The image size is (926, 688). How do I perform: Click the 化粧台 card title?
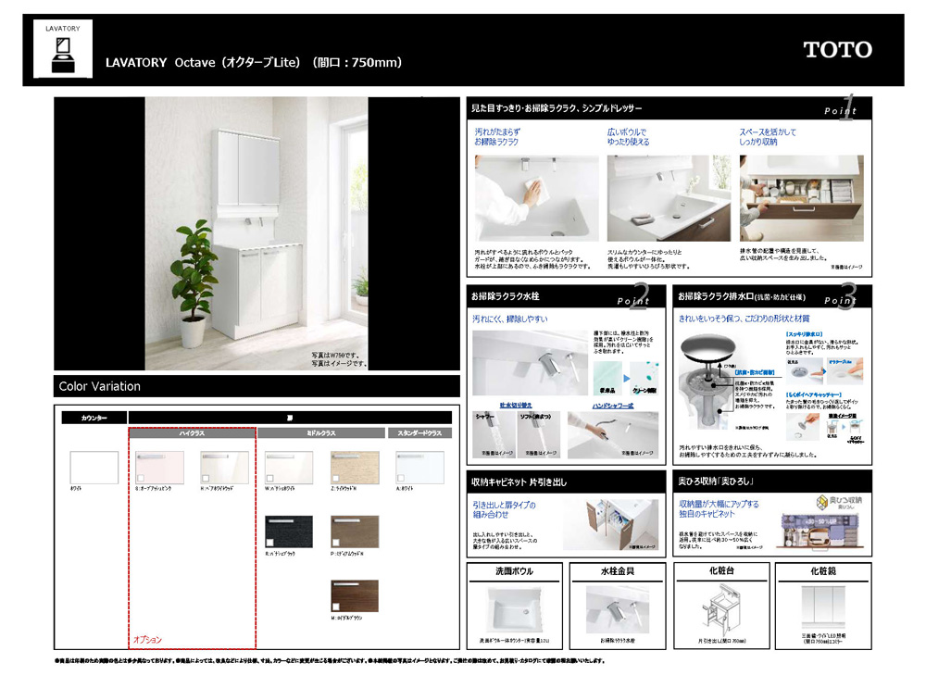(x=721, y=570)
